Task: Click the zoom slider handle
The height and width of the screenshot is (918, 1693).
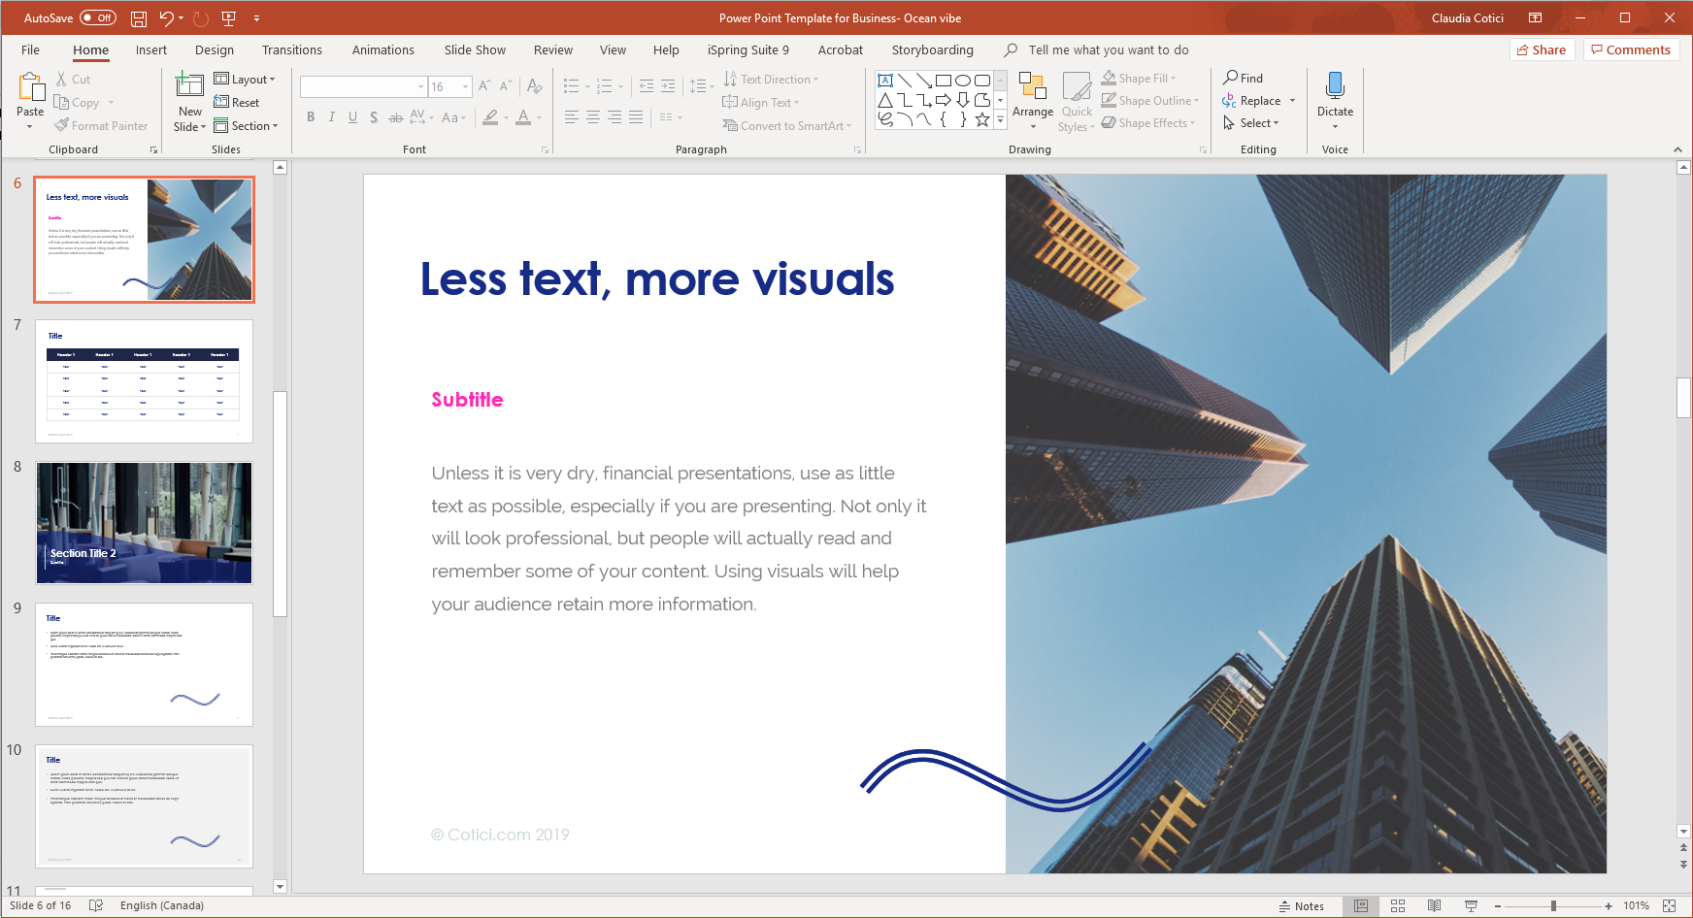Action: coord(1553,905)
